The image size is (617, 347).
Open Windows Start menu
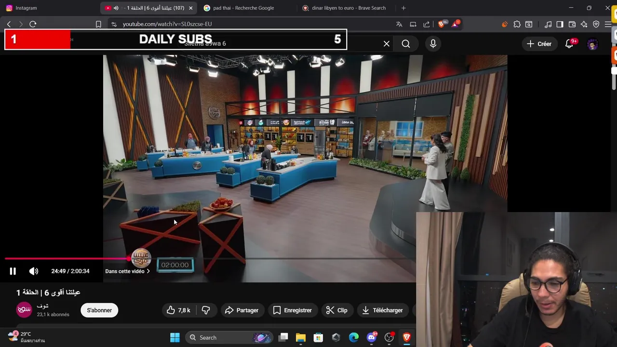click(x=175, y=337)
